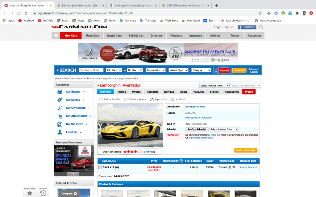Click the Report Error icon
316x197 pixels.
point(152,99)
